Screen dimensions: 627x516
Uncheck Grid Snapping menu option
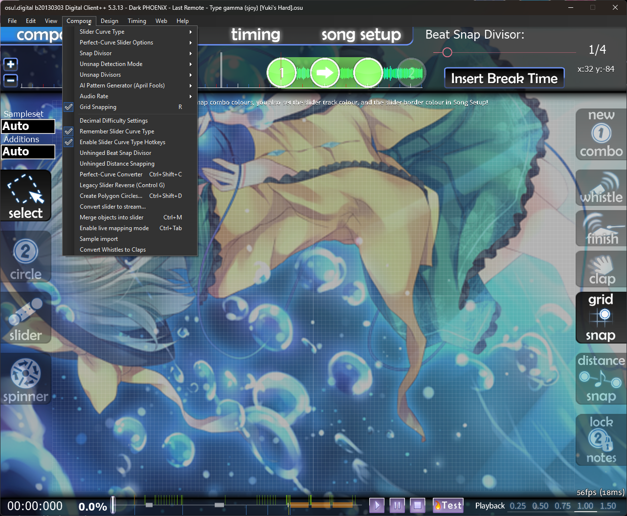point(130,107)
